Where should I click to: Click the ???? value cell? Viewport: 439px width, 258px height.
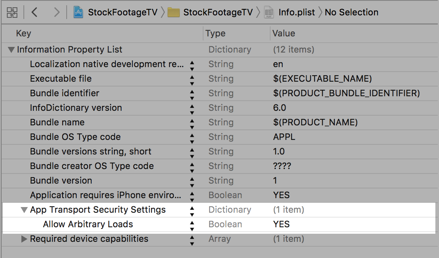(282, 166)
